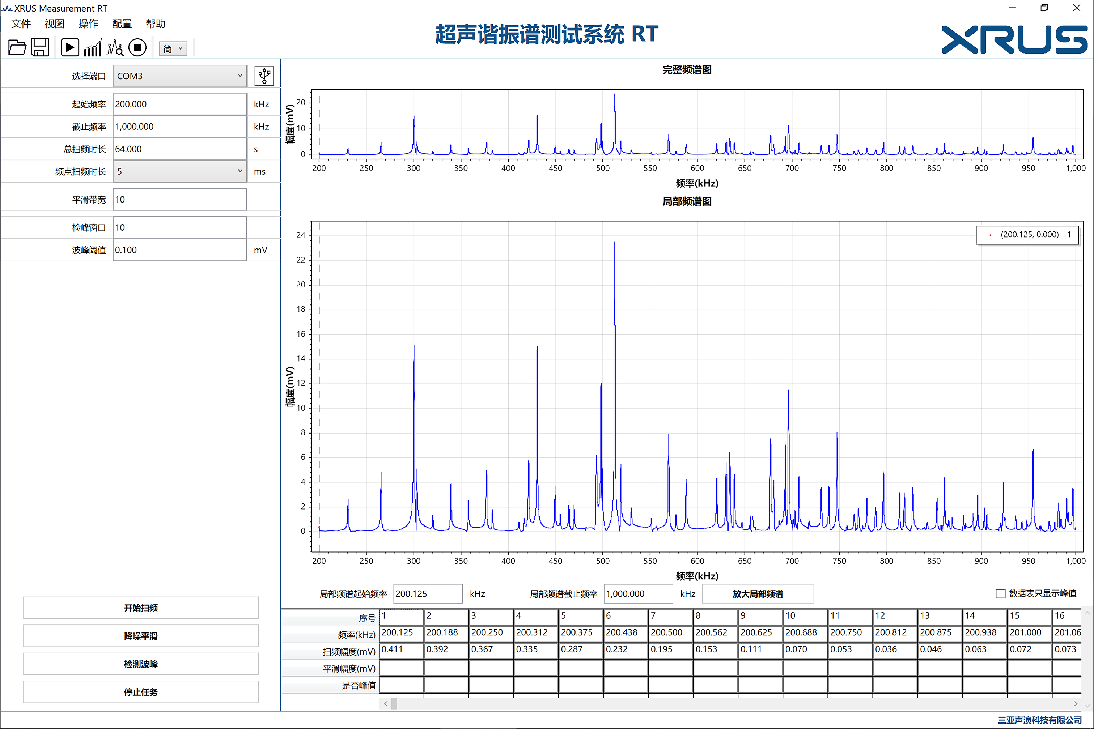Click the 平滑带宽 input field
The width and height of the screenshot is (1094, 729).
pyautogui.click(x=179, y=200)
